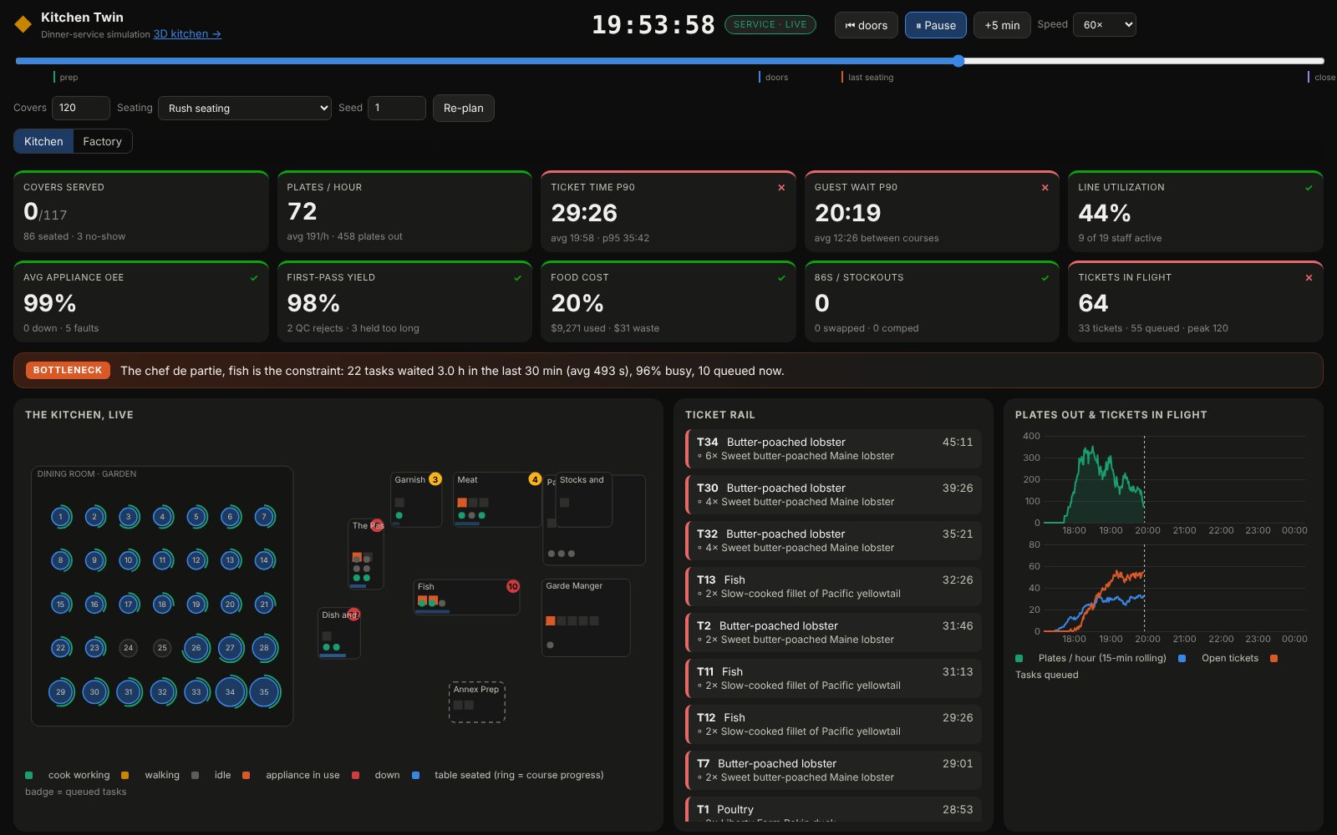Viewport: 1337px width, 835px height.
Task: Select dining table 24
Action: click(128, 647)
